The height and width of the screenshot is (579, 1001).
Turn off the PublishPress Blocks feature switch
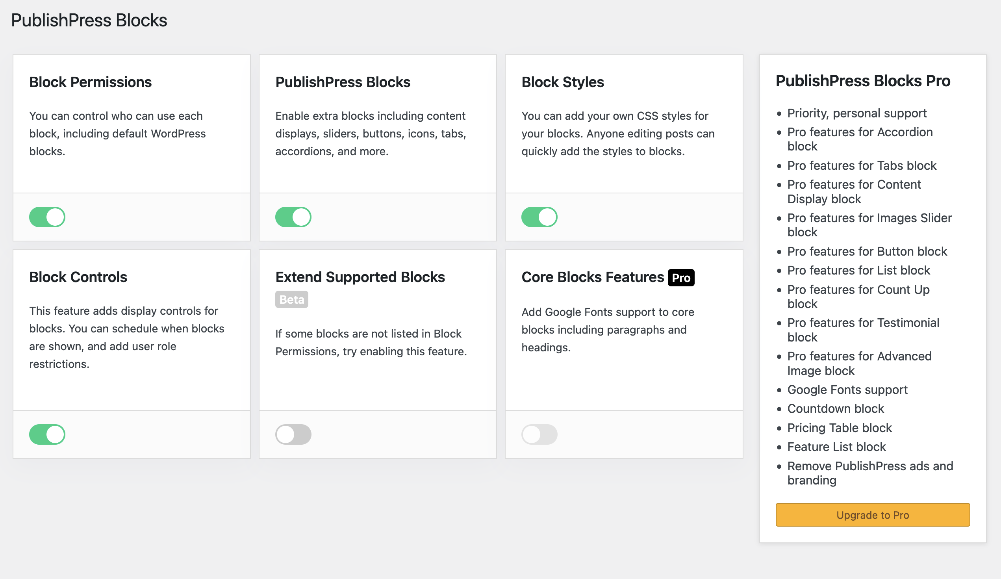pyautogui.click(x=293, y=217)
